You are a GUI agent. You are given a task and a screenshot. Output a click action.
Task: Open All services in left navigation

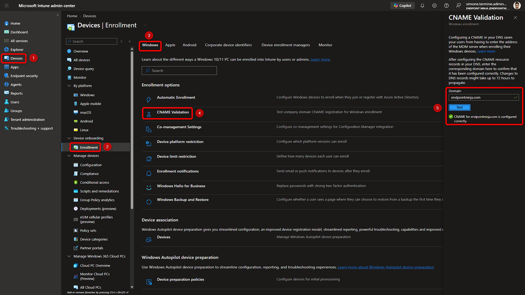click(19, 41)
